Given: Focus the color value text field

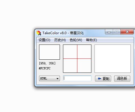Looking at the screenshot, I should pos(77,78).
